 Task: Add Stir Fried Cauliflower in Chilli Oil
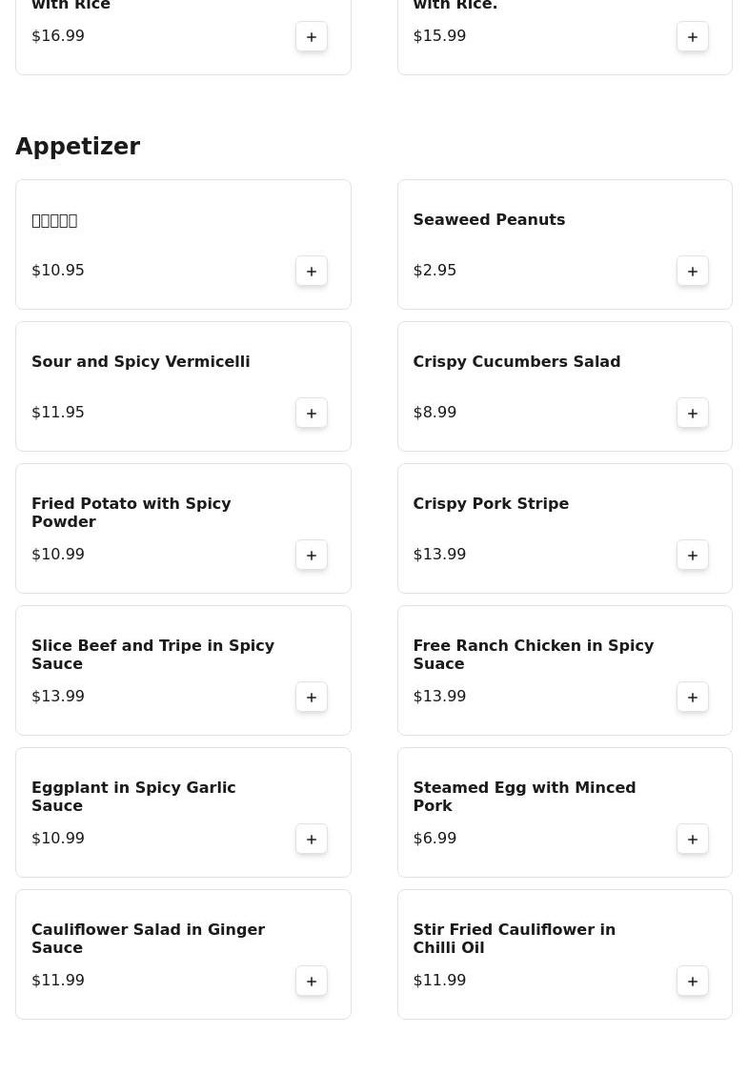[x=693, y=982]
